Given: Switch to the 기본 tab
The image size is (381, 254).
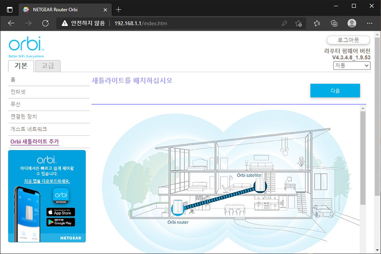Looking at the screenshot, I should pyautogui.click(x=21, y=66).
